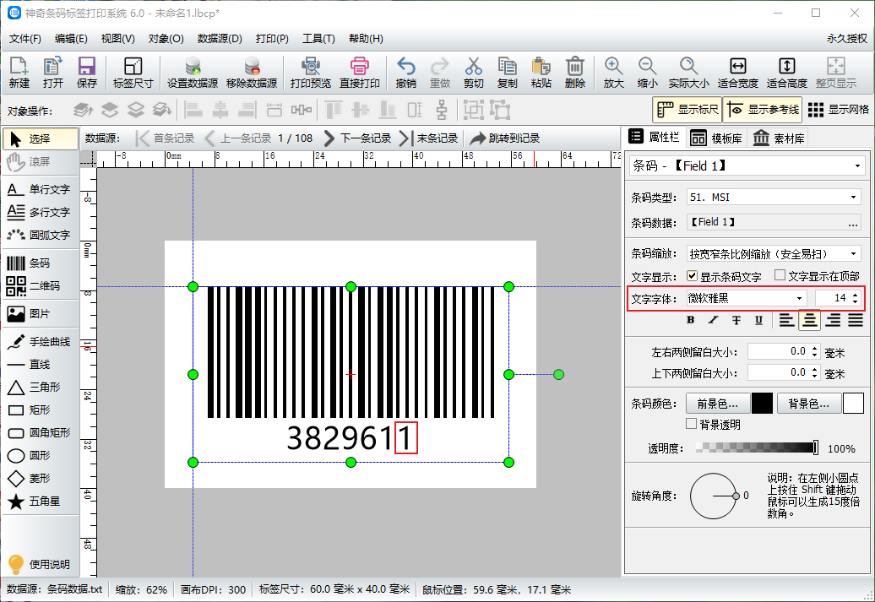Click white background color swatch

click(x=853, y=404)
